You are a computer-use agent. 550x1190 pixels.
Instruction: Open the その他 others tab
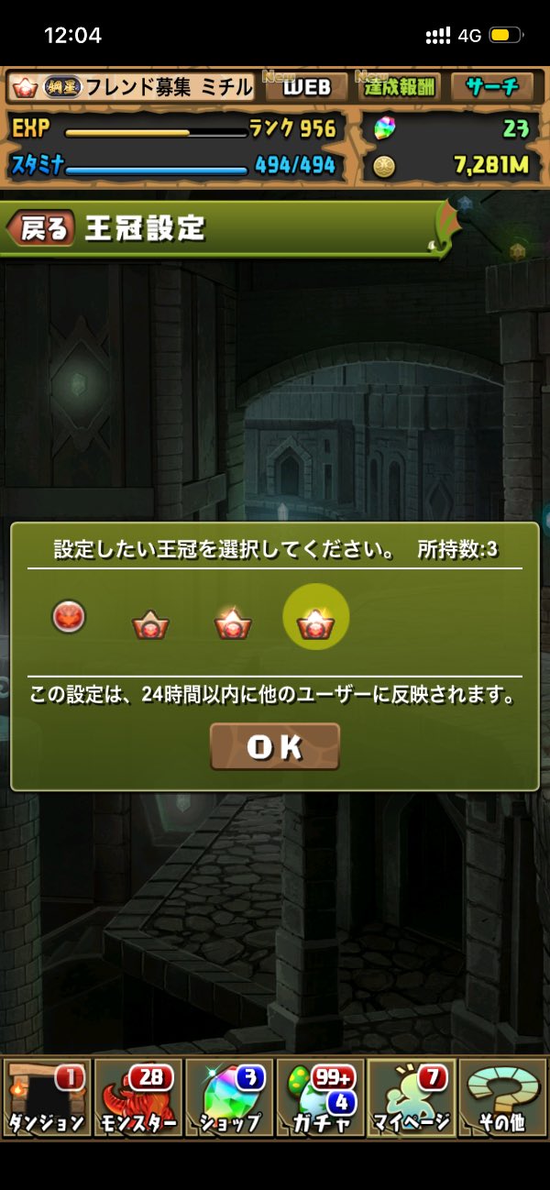(503, 1098)
